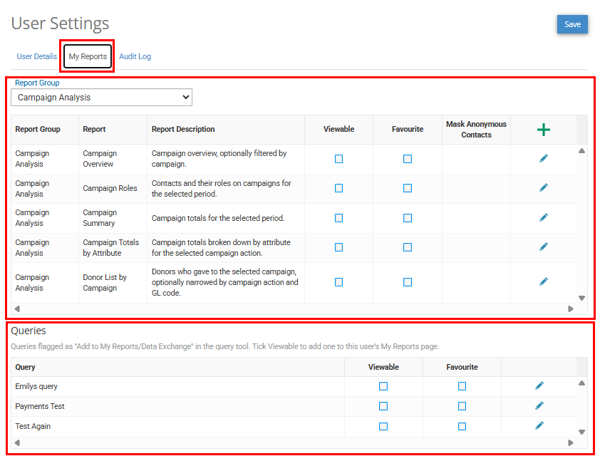This screenshot has width=600, height=456.
Task: Mark Test Again query as Favourite
Action: point(462,427)
